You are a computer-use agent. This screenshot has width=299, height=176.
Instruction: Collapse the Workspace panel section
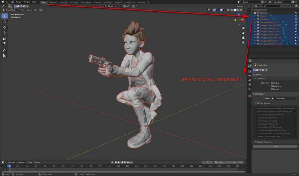coord(260,94)
